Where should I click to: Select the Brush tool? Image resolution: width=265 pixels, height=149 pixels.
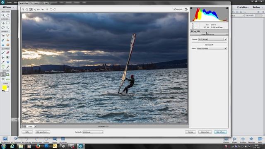(3, 53)
